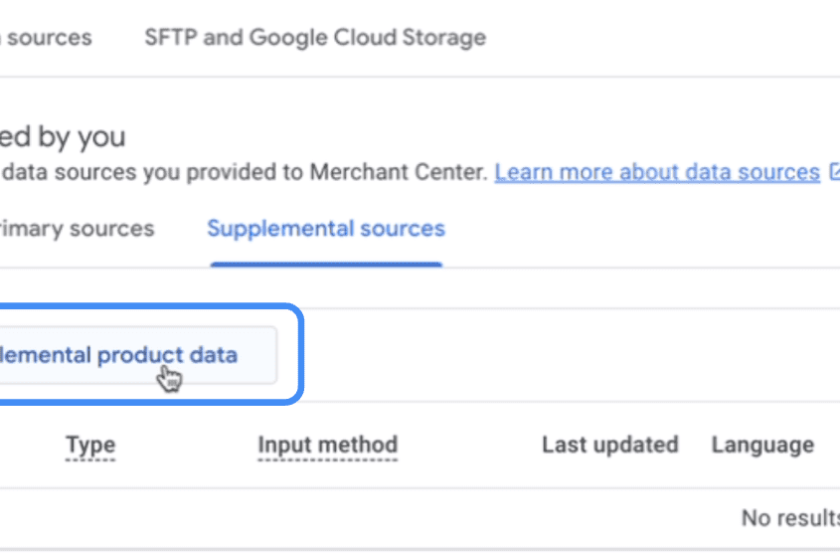840x553 pixels.
Task: Click the Input method column header
Action: click(328, 445)
